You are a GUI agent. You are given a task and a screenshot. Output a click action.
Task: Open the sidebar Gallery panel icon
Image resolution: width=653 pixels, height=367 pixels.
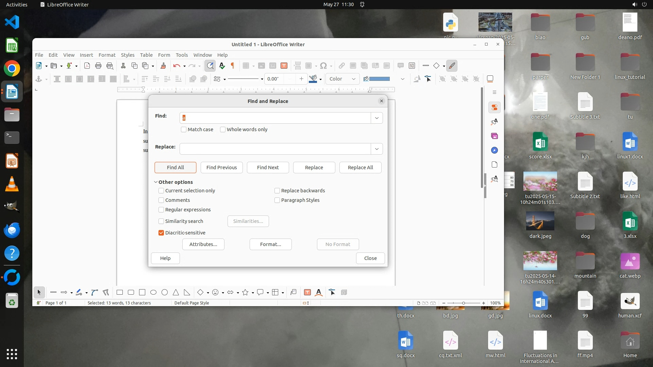(495, 136)
